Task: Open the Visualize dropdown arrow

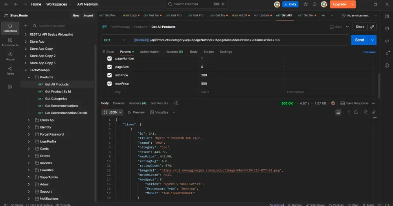Action: coord(173,112)
